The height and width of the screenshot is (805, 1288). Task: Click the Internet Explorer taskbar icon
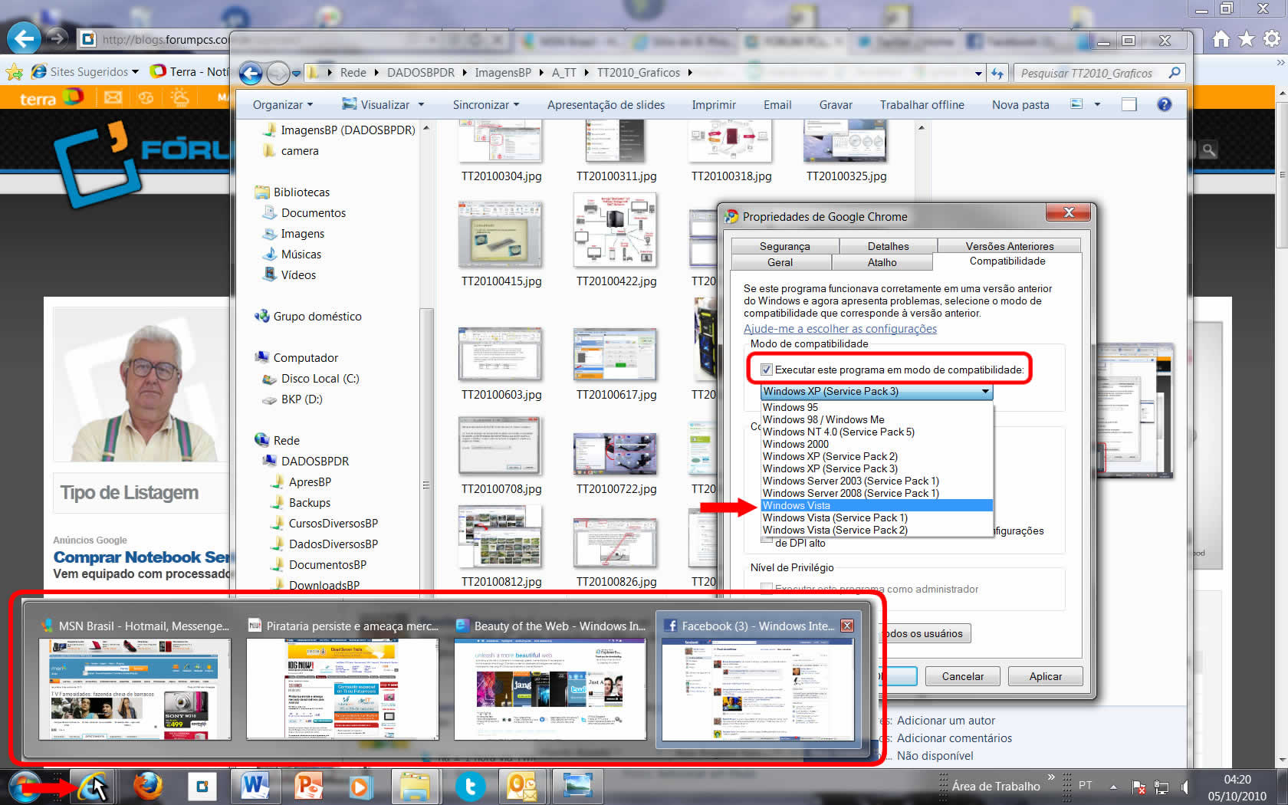(93, 787)
